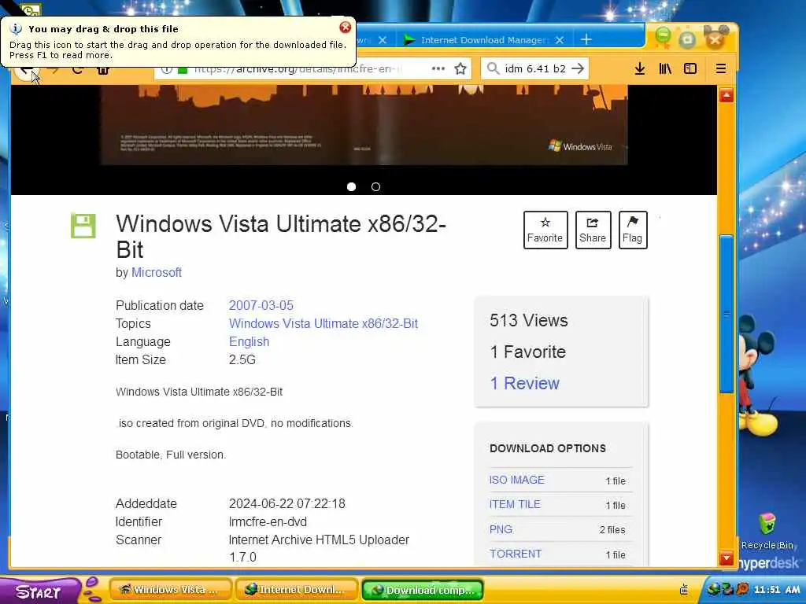
Task: Click the green floppy disk software icon
Action: [x=83, y=226]
